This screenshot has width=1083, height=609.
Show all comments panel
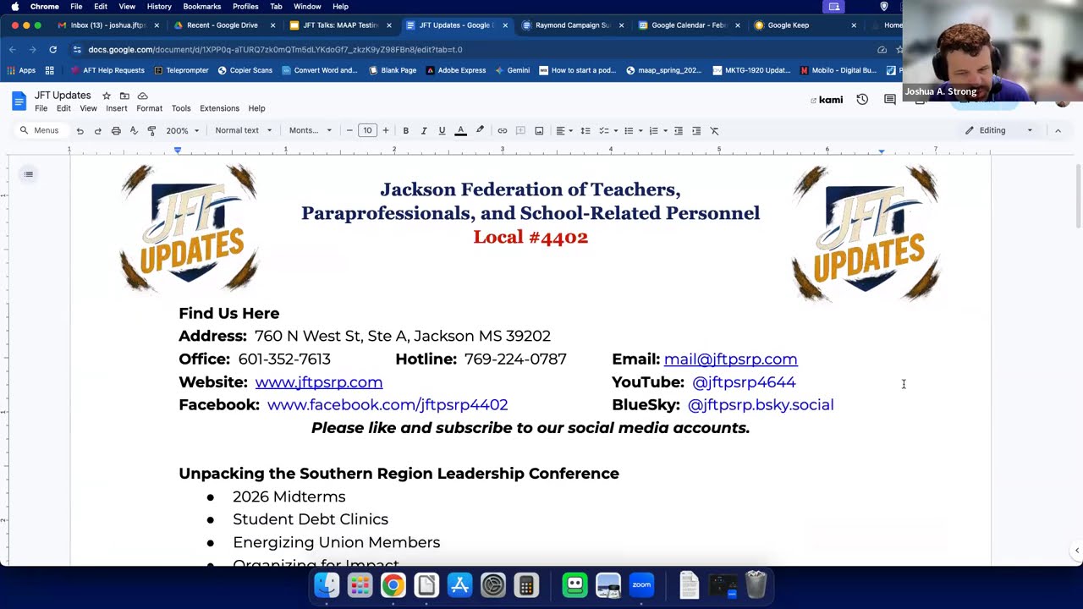[890, 100]
